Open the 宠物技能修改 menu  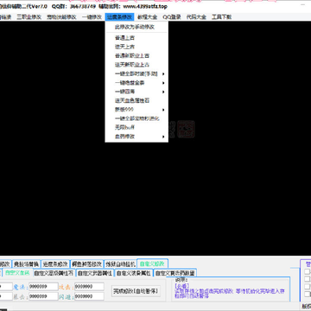[61, 17]
